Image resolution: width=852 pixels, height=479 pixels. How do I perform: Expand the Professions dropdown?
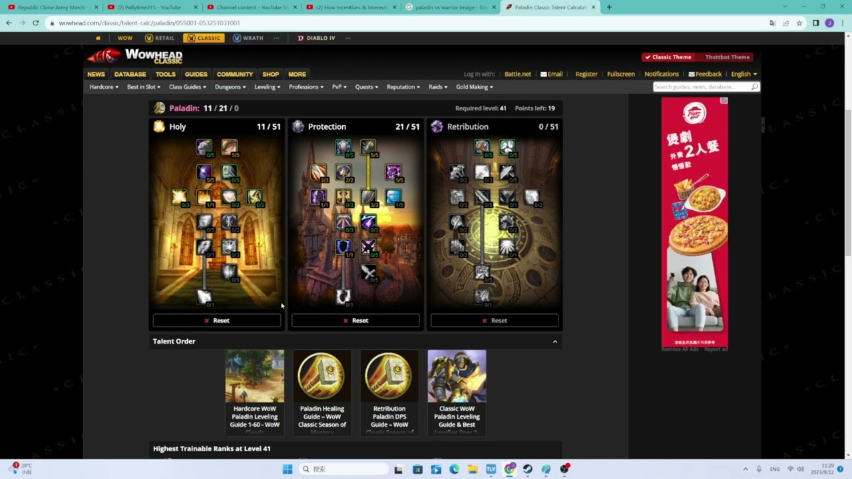(306, 87)
